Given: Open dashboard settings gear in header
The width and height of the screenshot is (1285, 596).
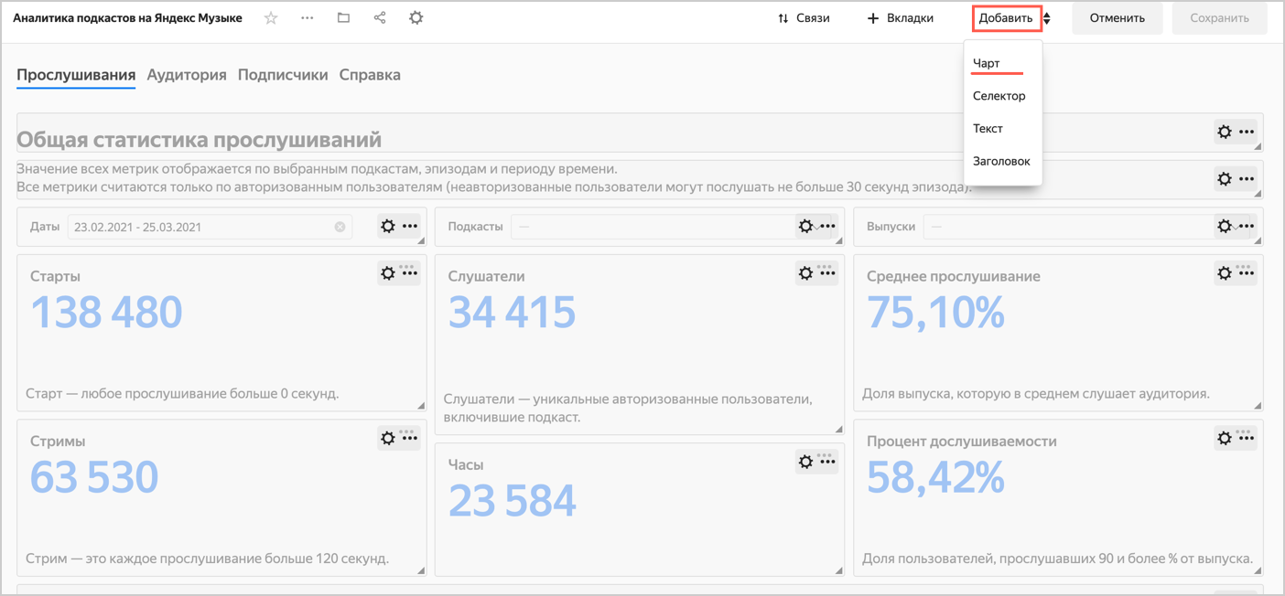Looking at the screenshot, I should pos(416,18).
